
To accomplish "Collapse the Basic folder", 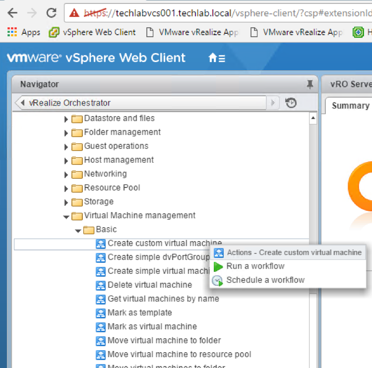I will (78, 231).
